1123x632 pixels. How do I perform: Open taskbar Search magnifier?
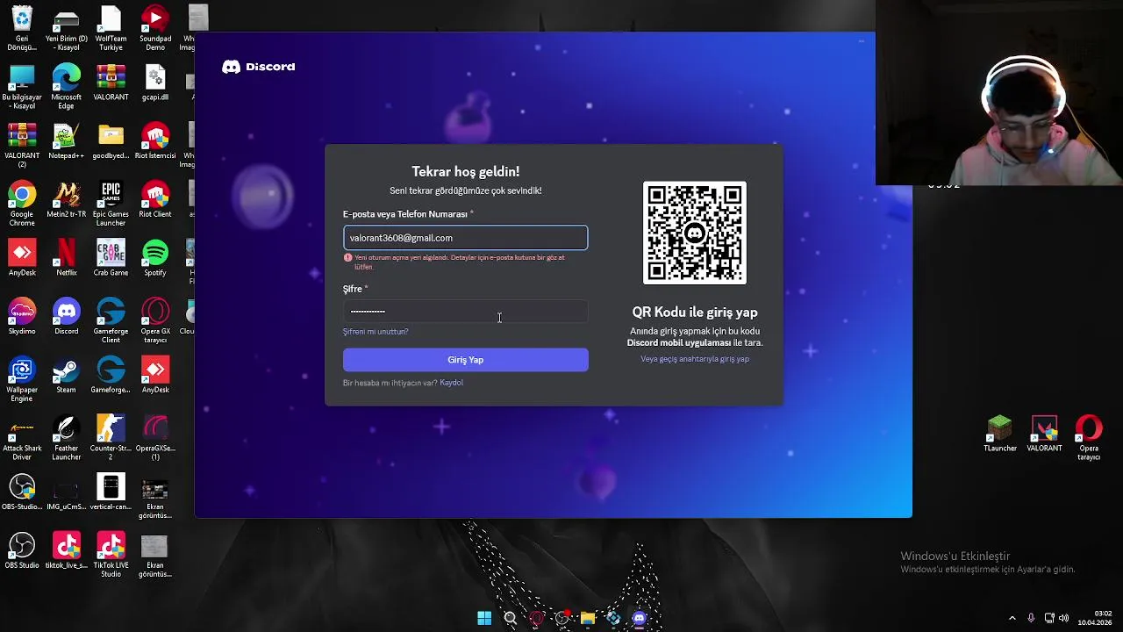click(x=510, y=618)
